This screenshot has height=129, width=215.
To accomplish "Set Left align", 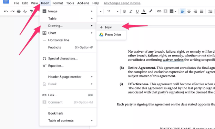I will pyautogui.click(x=183, y=11).
